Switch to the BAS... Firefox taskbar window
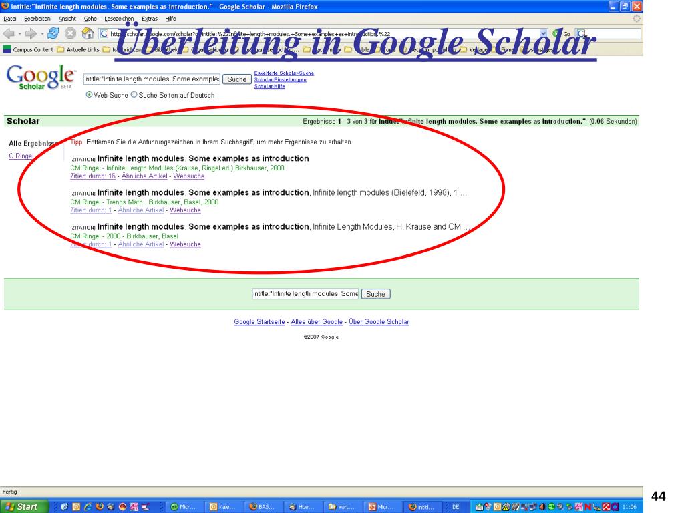Image resolution: width=684 pixels, height=513 pixels. click(263, 507)
